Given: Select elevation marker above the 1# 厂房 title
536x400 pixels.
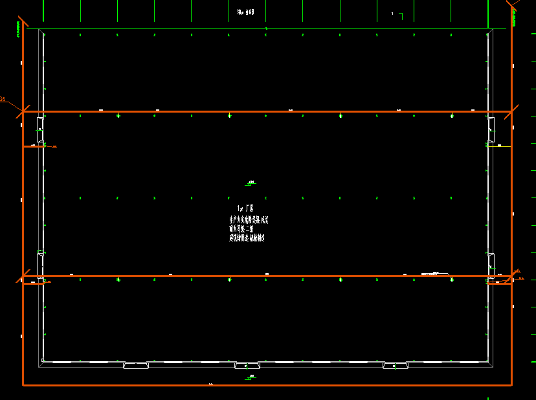Looking at the screenshot, I should [x=251, y=183].
